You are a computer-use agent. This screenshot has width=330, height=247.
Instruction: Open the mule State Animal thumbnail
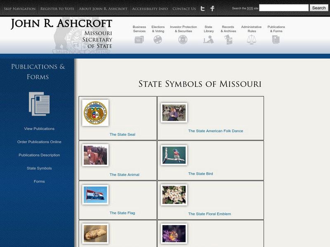pyautogui.click(x=95, y=155)
